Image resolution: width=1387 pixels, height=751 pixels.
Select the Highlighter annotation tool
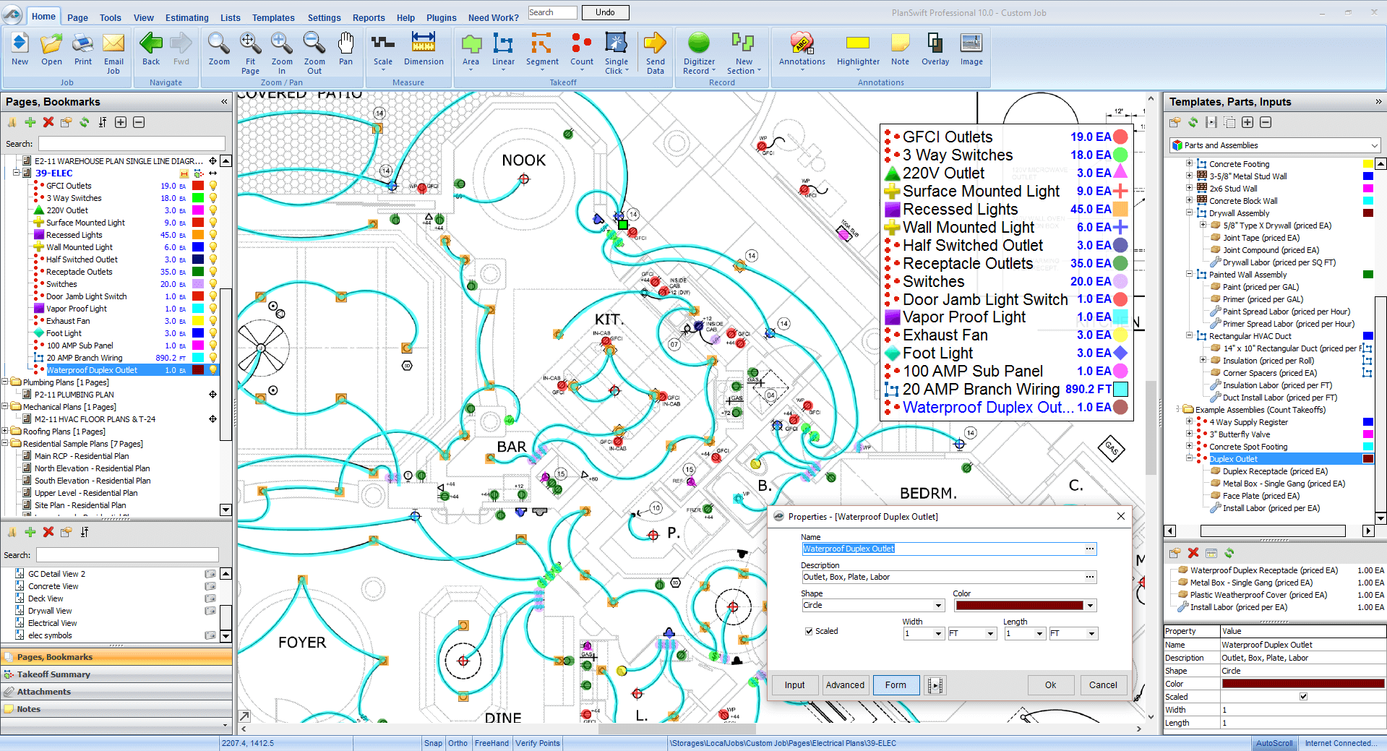[x=857, y=51]
